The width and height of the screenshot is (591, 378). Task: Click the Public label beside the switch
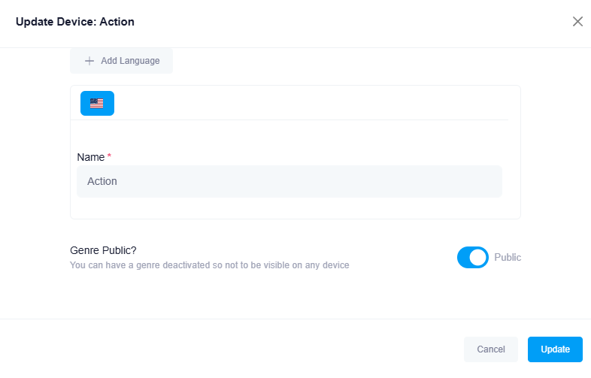pyautogui.click(x=508, y=257)
